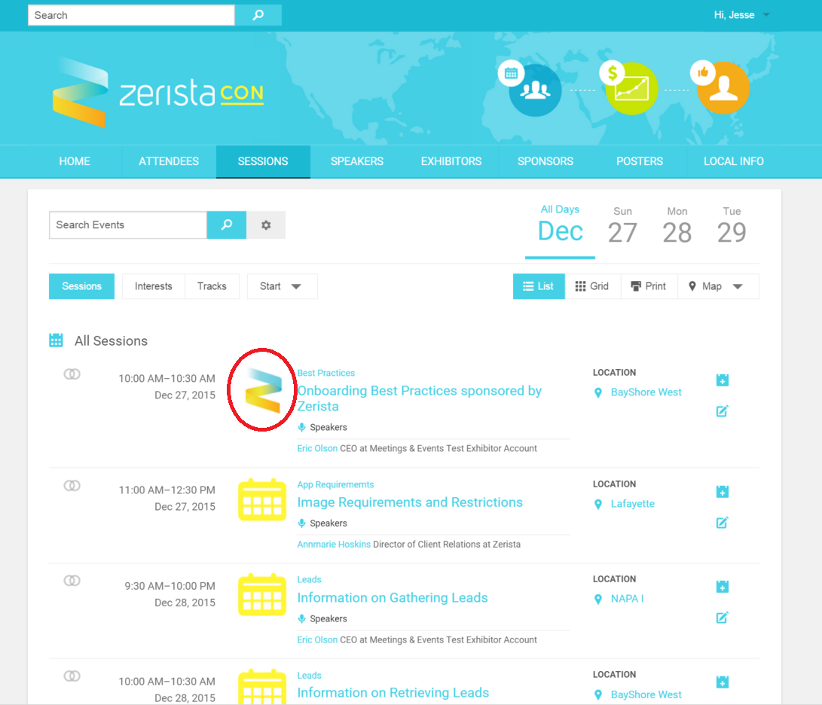The height and width of the screenshot is (705, 822).
Task: Open notes edit icon for Gathering Leads session
Action: click(723, 618)
